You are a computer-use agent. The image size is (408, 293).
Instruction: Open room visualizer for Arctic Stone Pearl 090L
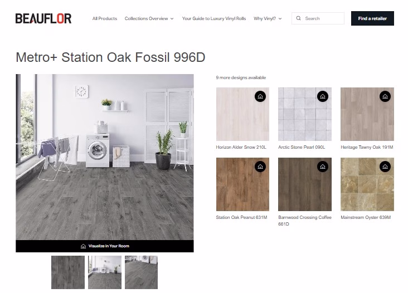point(322,96)
